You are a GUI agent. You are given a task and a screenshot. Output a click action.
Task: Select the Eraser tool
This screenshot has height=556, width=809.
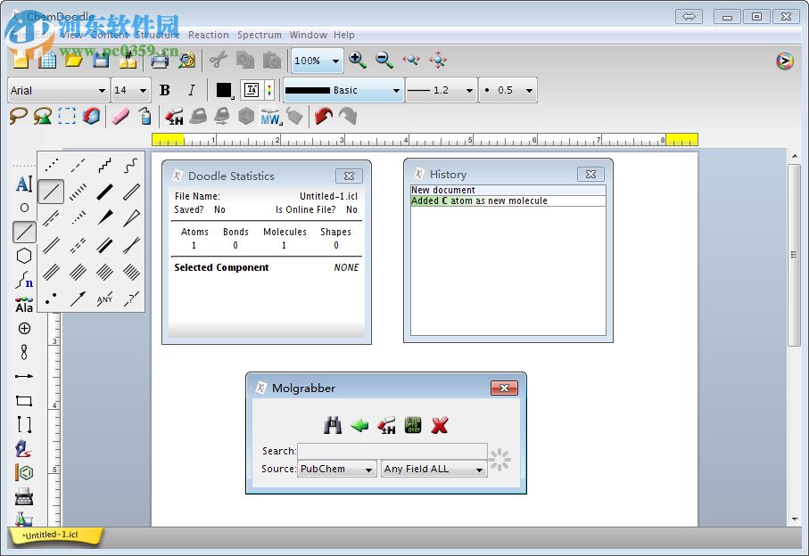[121, 116]
